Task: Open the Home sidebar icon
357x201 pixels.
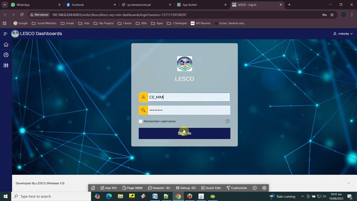Action: click(6, 45)
